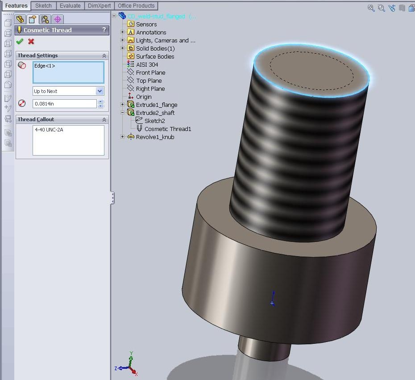This screenshot has width=415, height=380.
Task: Expand the Extrude1_flange feature
Action: 122,105
